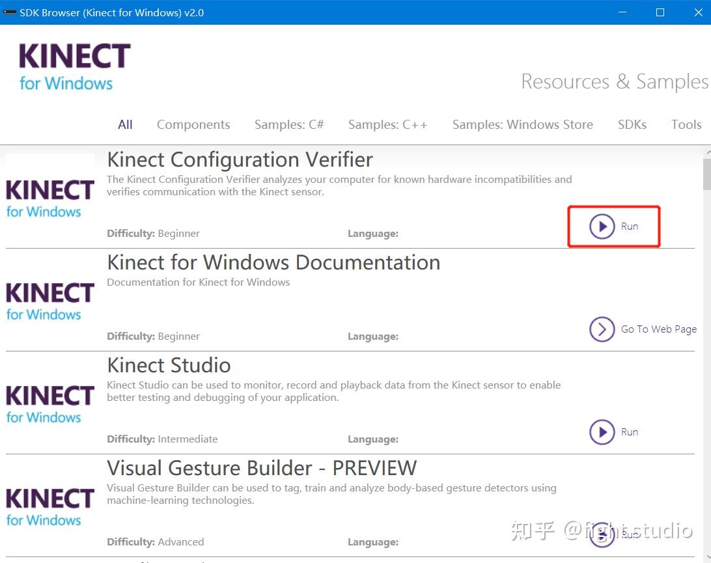Click the Kinect for Windows Documentation title
The width and height of the screenshot is (711, 563).
pos(273,262)
